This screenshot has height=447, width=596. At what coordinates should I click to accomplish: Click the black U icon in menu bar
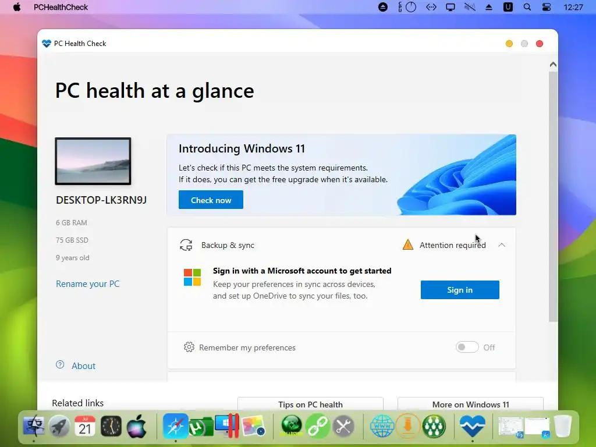pos(508,7)
